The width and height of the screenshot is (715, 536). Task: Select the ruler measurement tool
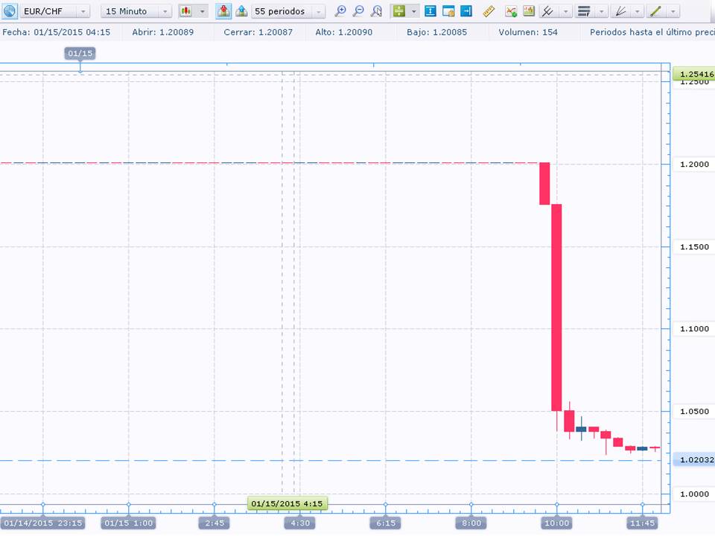pos(489,11)
